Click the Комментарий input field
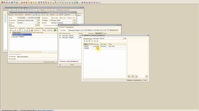Image resolution: width=199 pixels, height=111 pixels. [37, 59]
